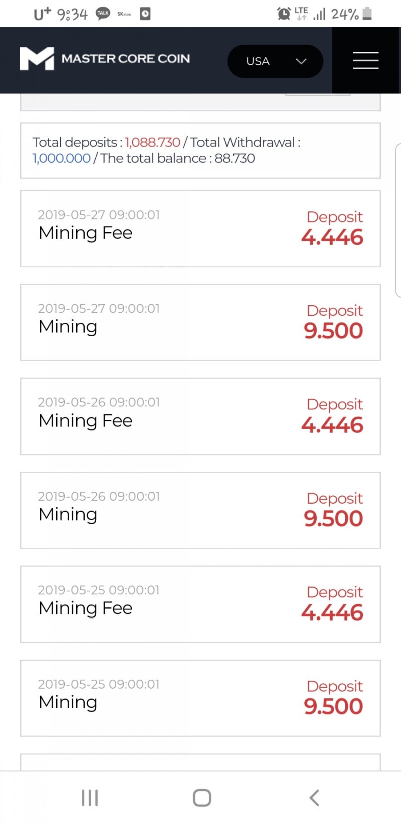Tap the total withdrawal amount 1,000.000
The width and height of the screenshot is (401, 824).
coord(61,158)
